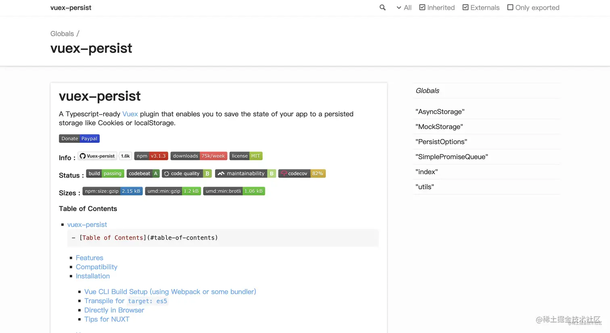610x333 pixels.
Task: Click the npm:size:gzip 2.15 kB badge
Action: 113,191
